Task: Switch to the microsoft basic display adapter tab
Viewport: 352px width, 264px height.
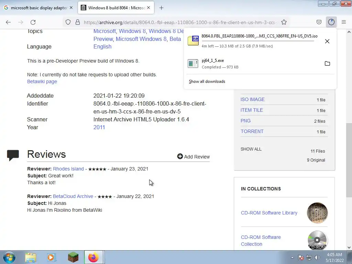Action: (38, 8)
